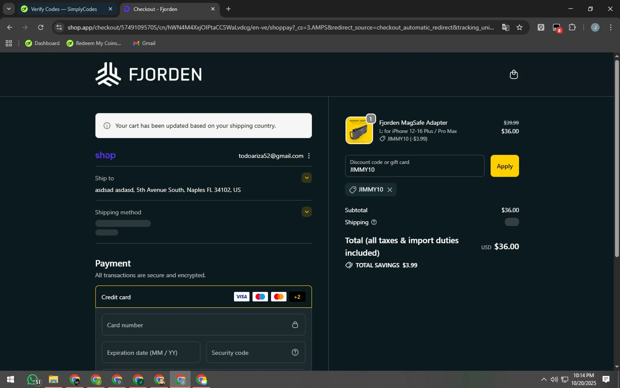620x388 pixels.
Task: Click the Shop Pay logo
Action: [x=105, y=156]
